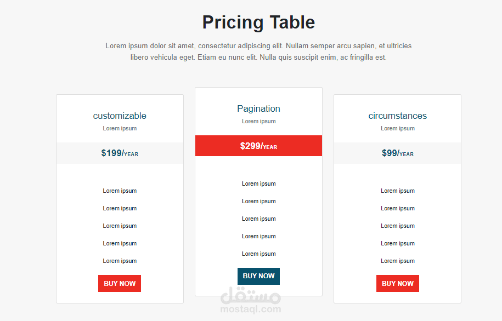The height and width of the screenshot is (321, 502).
Task: Click the subtitle under 'Pagination'
Action: pos(258,121)
